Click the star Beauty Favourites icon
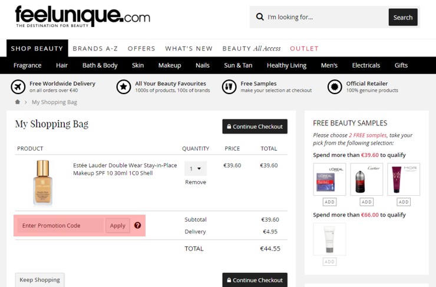The width and height of the screenshot is (436, 287). point(124,87)
